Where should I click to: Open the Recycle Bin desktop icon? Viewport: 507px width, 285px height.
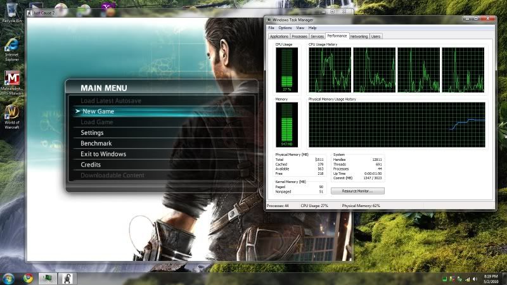tap(11, 12)
